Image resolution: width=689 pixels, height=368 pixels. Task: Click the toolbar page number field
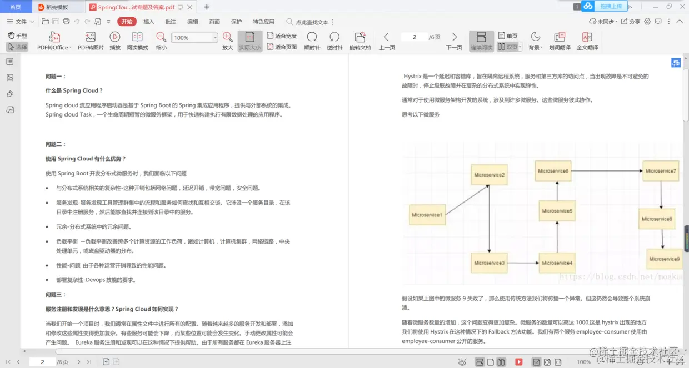(x=415, y=37)
